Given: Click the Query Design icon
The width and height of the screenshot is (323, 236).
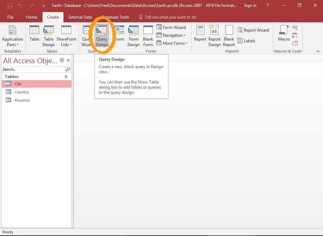Looking at the screenshot, I should 102,36.
